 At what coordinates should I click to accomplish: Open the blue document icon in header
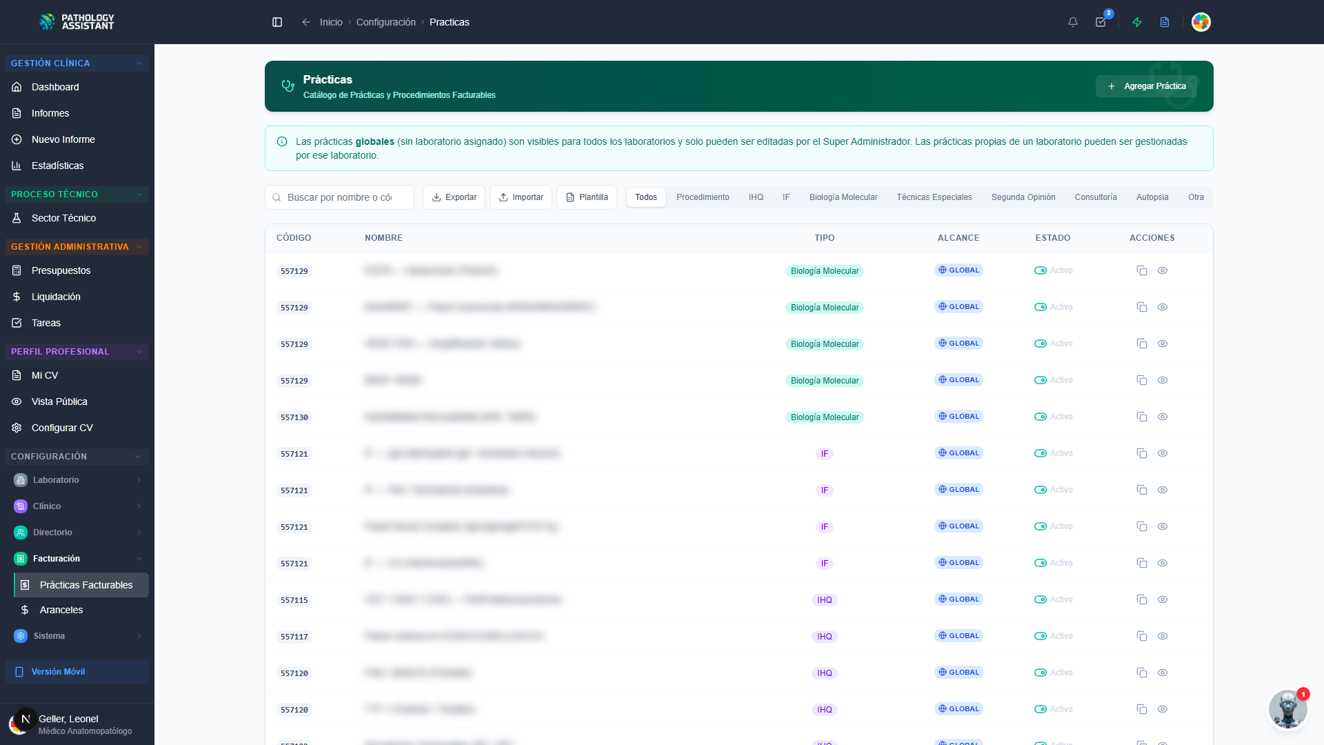[x=1165, y=22]
